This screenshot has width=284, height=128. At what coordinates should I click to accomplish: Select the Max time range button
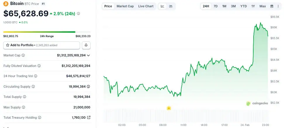263,6
